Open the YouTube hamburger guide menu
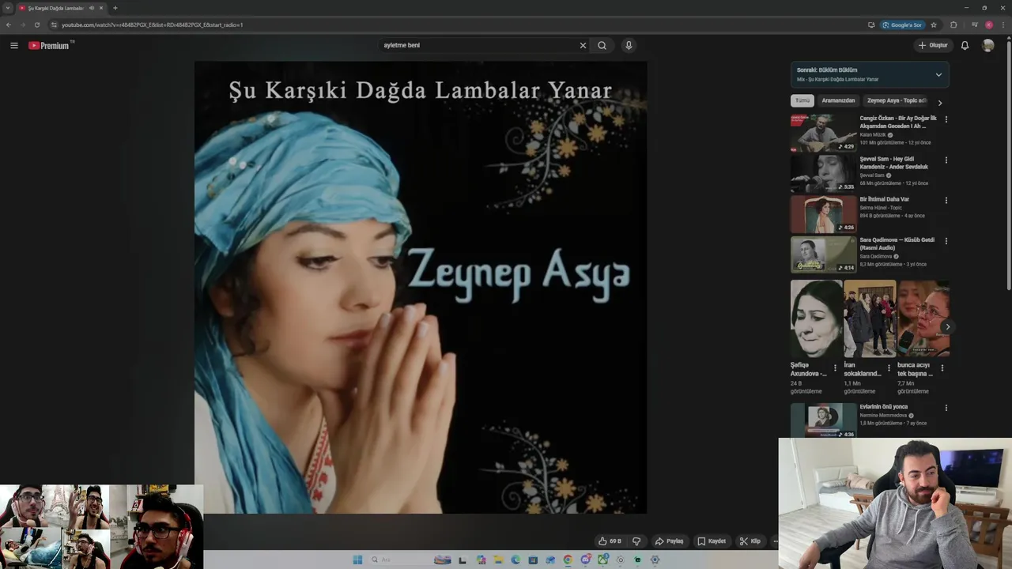Viewport: 1012px width, 569px height. tap(13, 45)
